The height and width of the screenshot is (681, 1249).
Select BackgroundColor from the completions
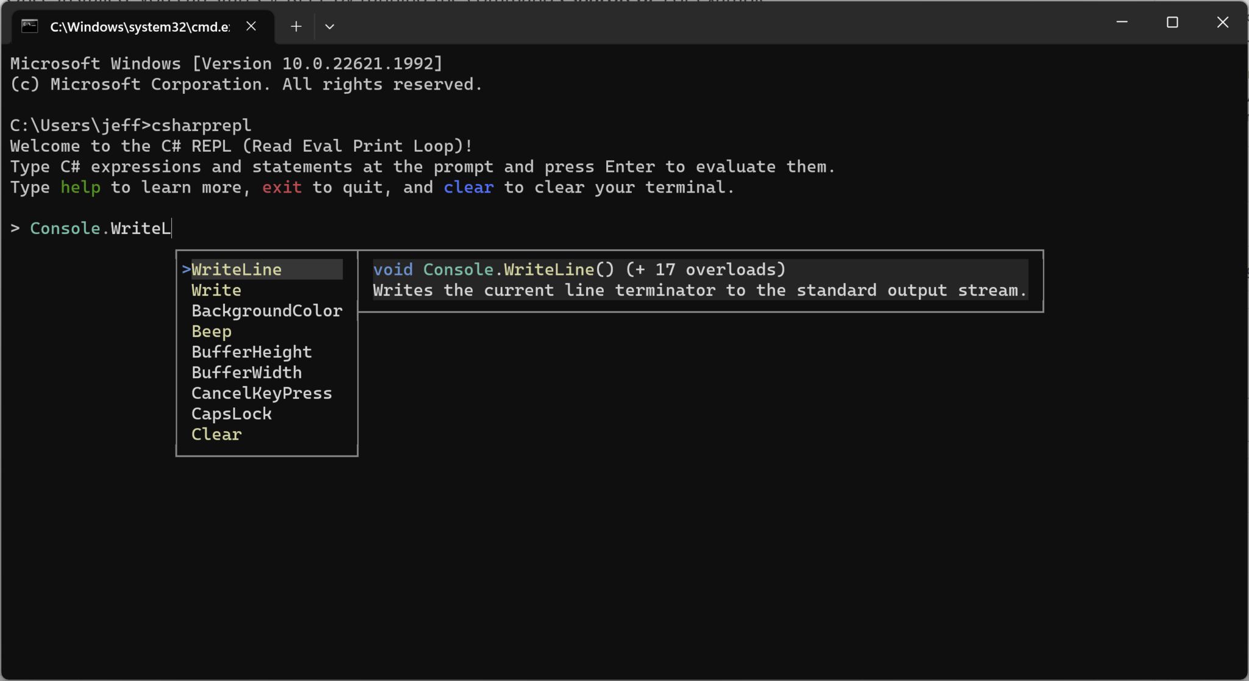tap(267, 310)
